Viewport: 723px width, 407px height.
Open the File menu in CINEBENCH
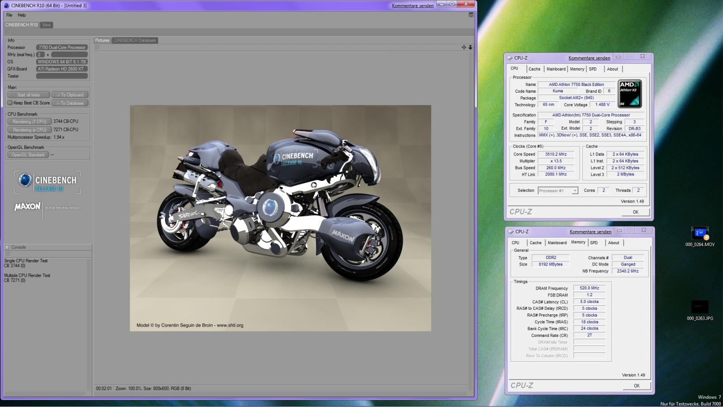[9, 15]
